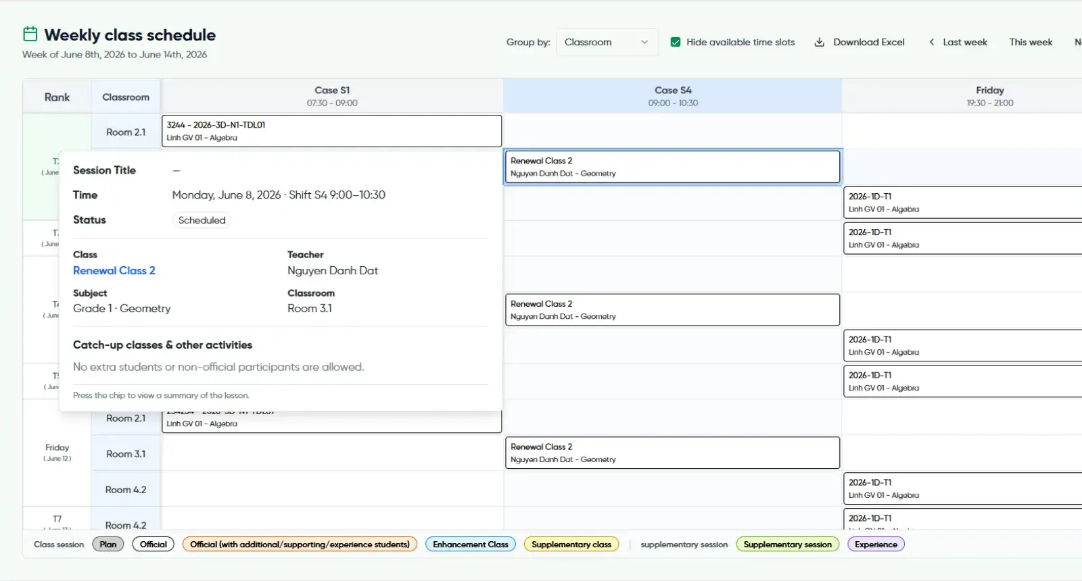This screenshot has width=1082, height=581.
Task: Open Friday June 12 Room 3.1 Renewal Class 2 session
Action: [672, 453]
